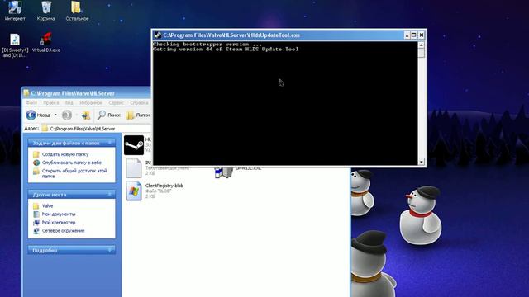Open Сетевое окружение link in sidebar

(63, 231)
